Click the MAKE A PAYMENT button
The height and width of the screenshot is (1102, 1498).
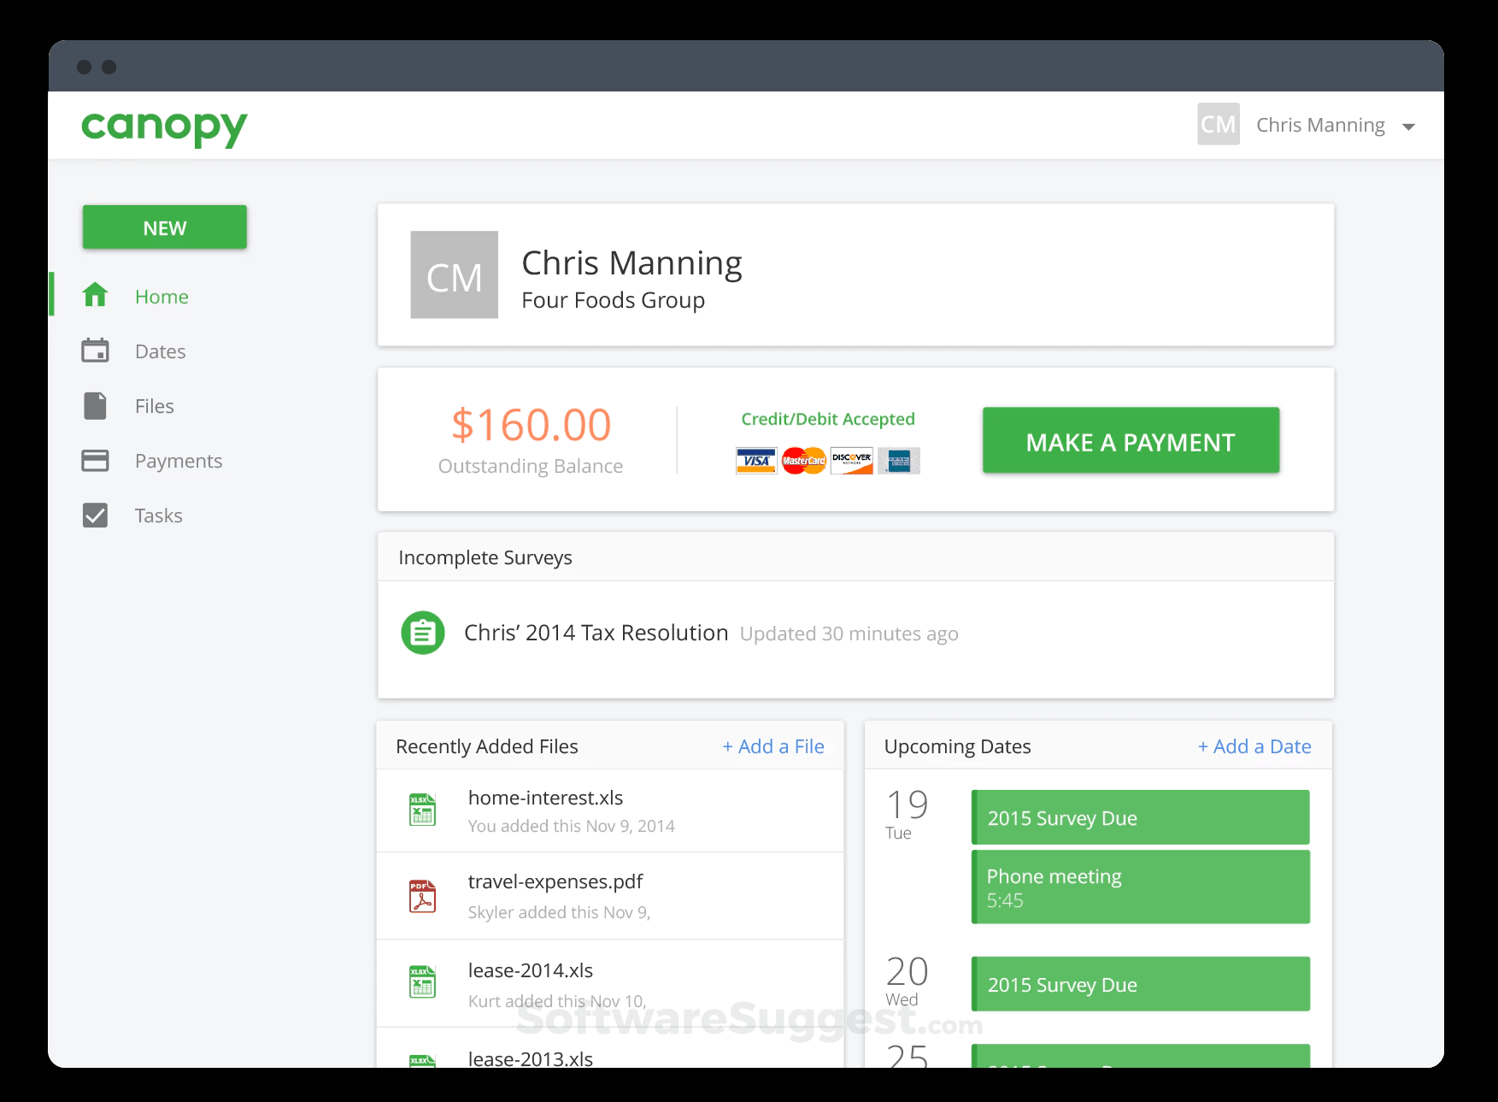pos(1131,440)
